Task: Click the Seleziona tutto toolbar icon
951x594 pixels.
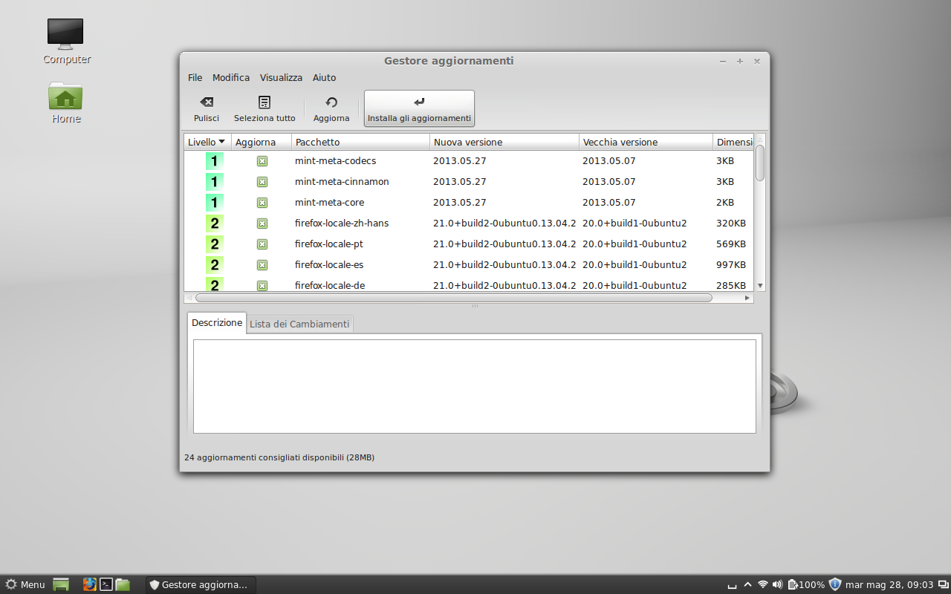Action: [x=264, y=102]
